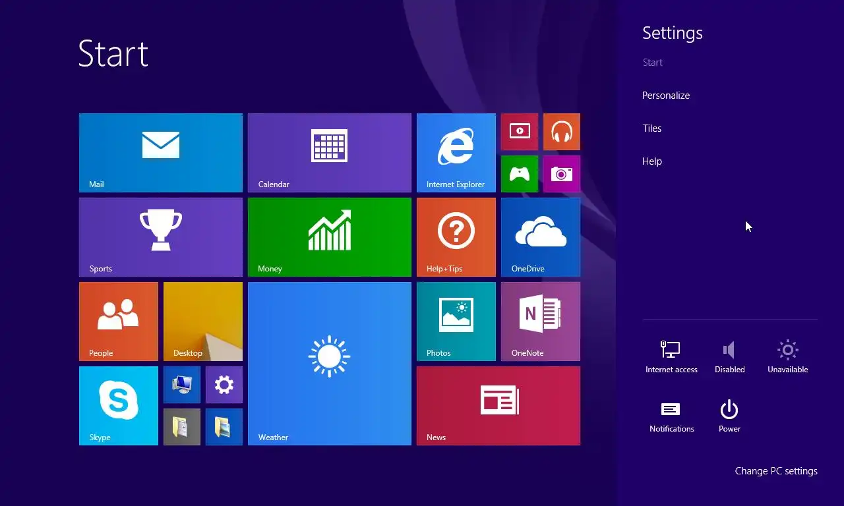
Task: Click the Unavailable brightness icon
Action: point(787,356)
